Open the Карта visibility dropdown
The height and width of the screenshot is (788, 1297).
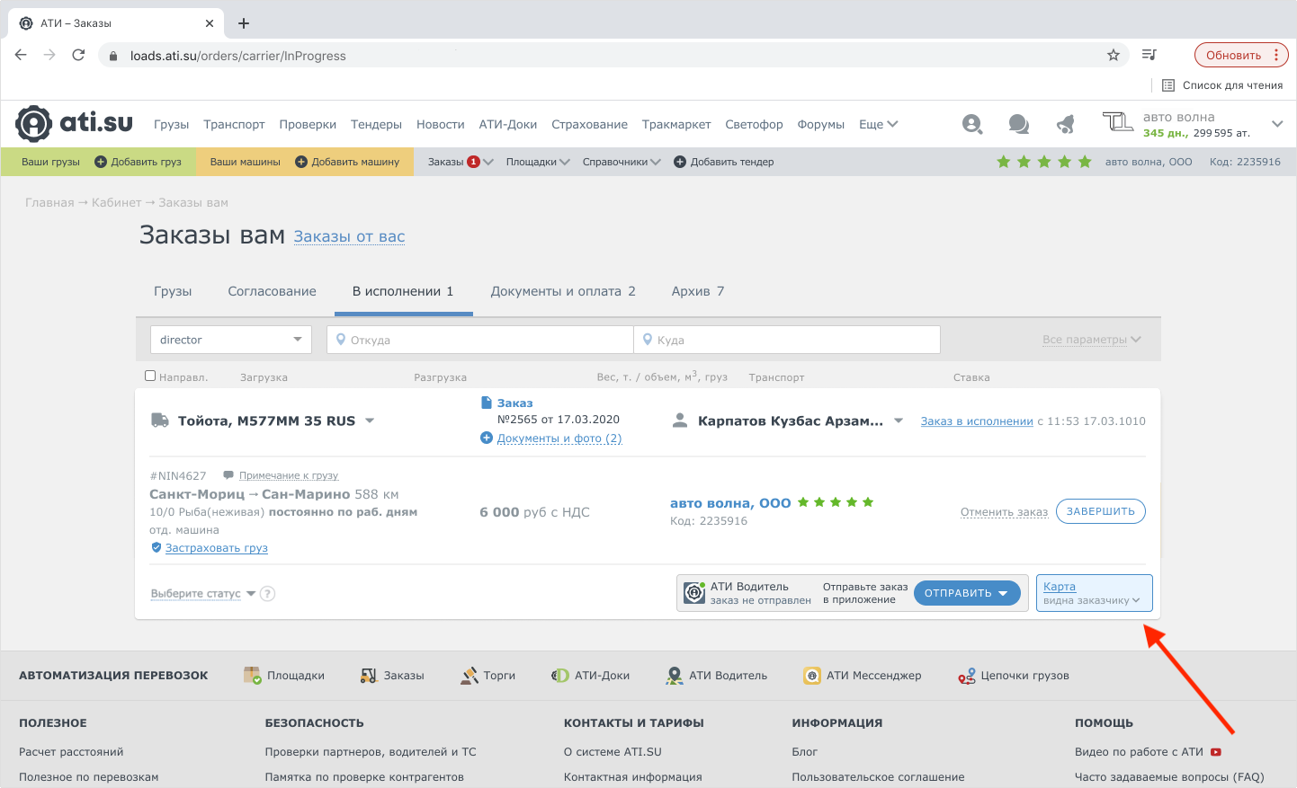point(1092,600)
